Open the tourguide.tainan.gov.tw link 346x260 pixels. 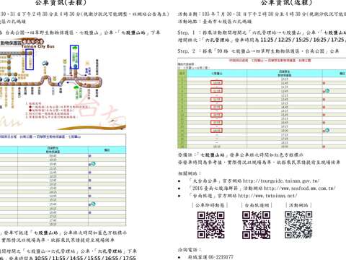click(x=281, y=181)
